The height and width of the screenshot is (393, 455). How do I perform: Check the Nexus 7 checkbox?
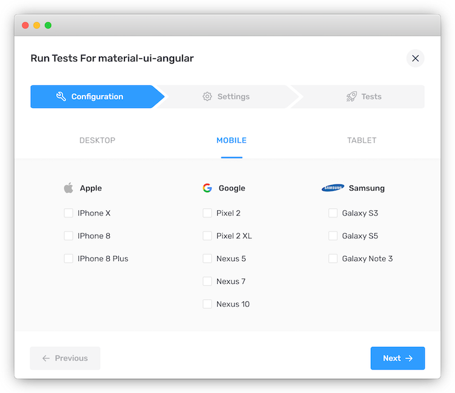pos(207,281)
